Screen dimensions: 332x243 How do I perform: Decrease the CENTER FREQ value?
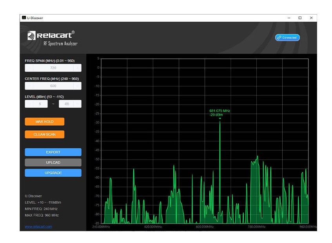click(x=29, y=86)
